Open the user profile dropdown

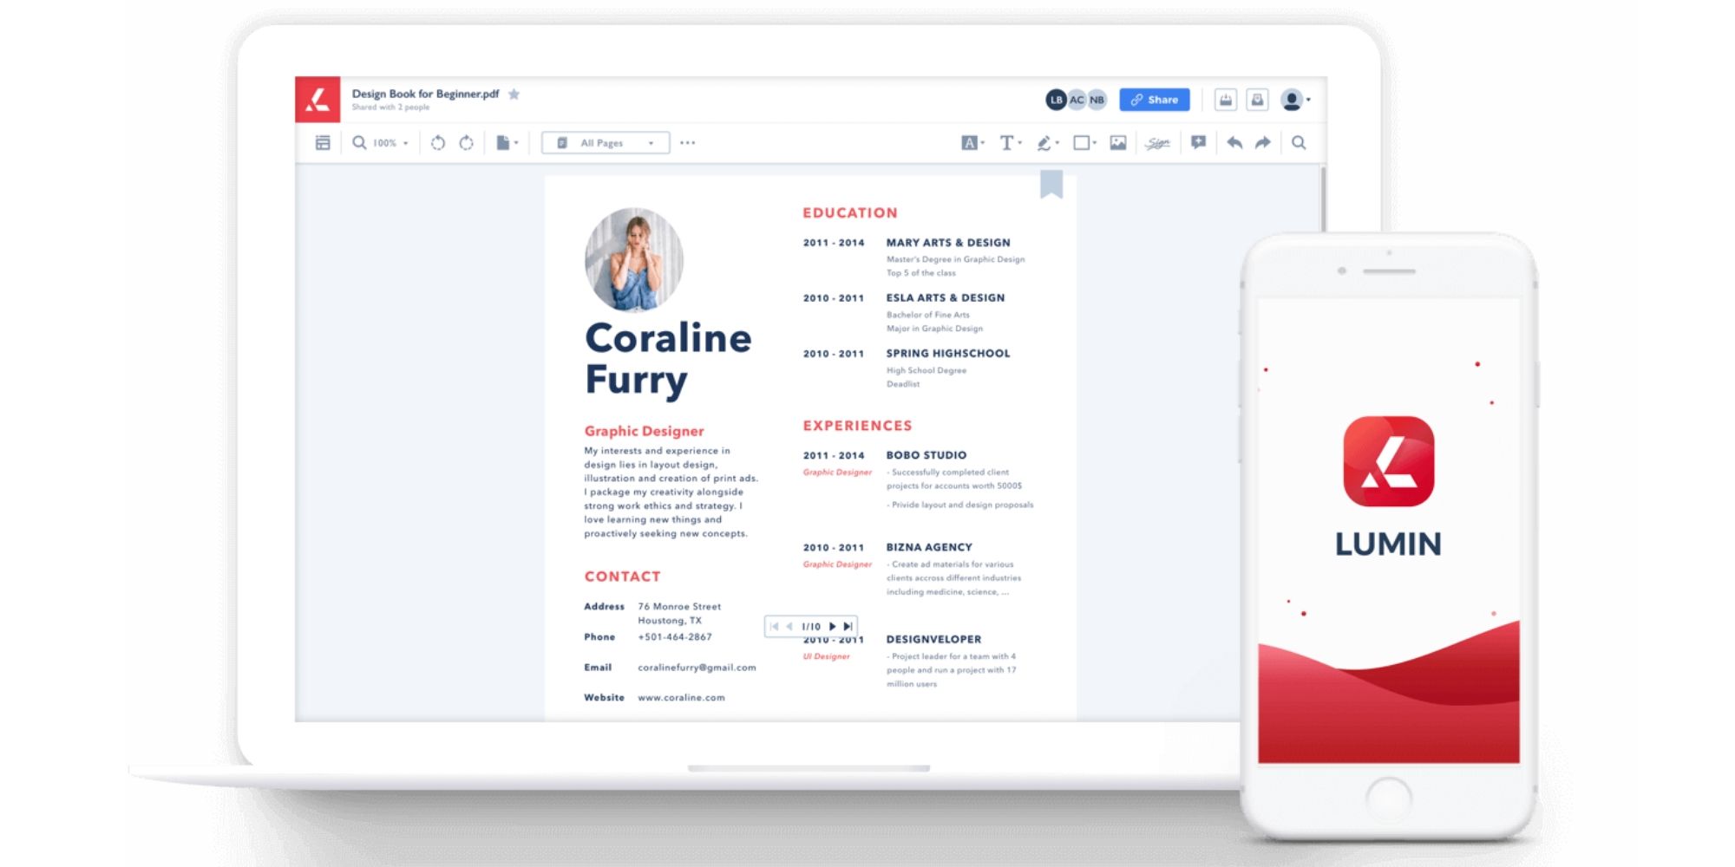coord(1295,101)
